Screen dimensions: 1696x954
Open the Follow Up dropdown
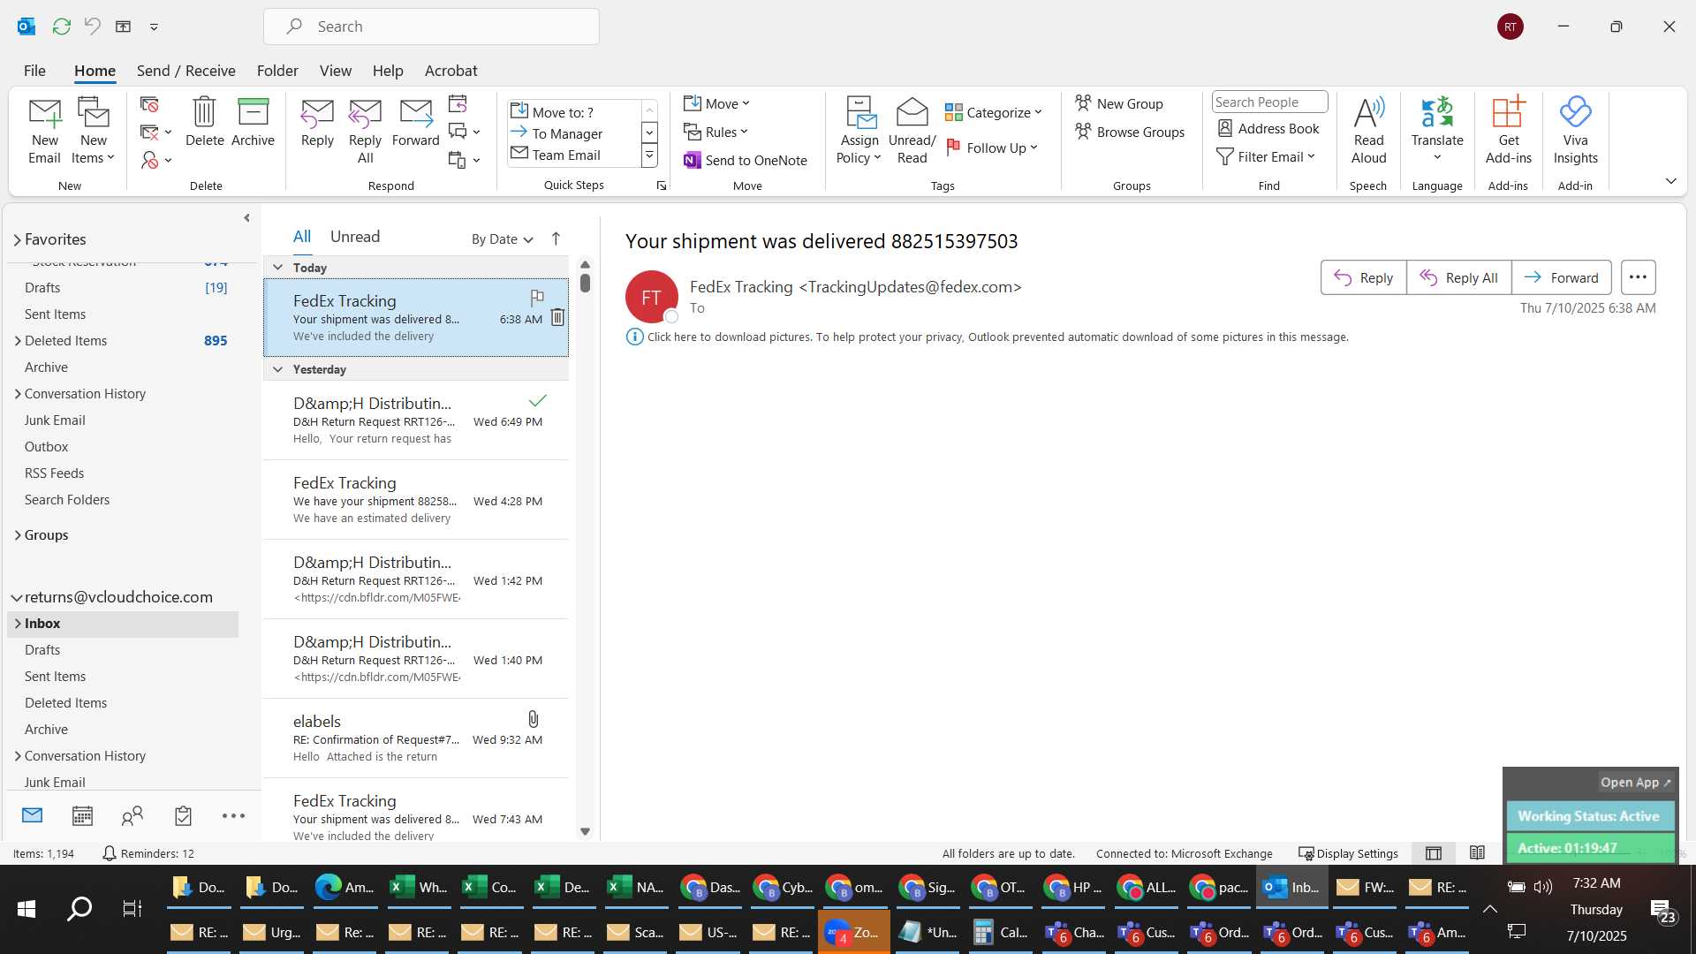pyautogui.click(x=992, y=148)
